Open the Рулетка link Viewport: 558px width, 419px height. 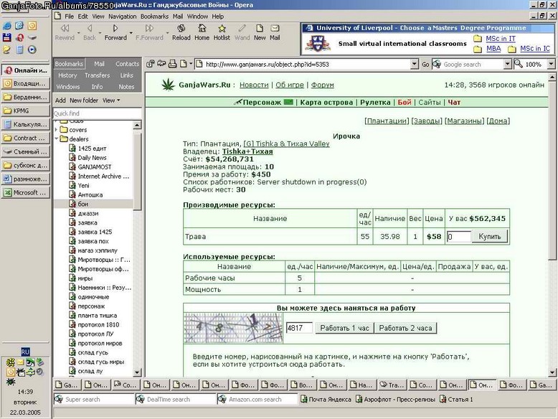pos(375,102)
